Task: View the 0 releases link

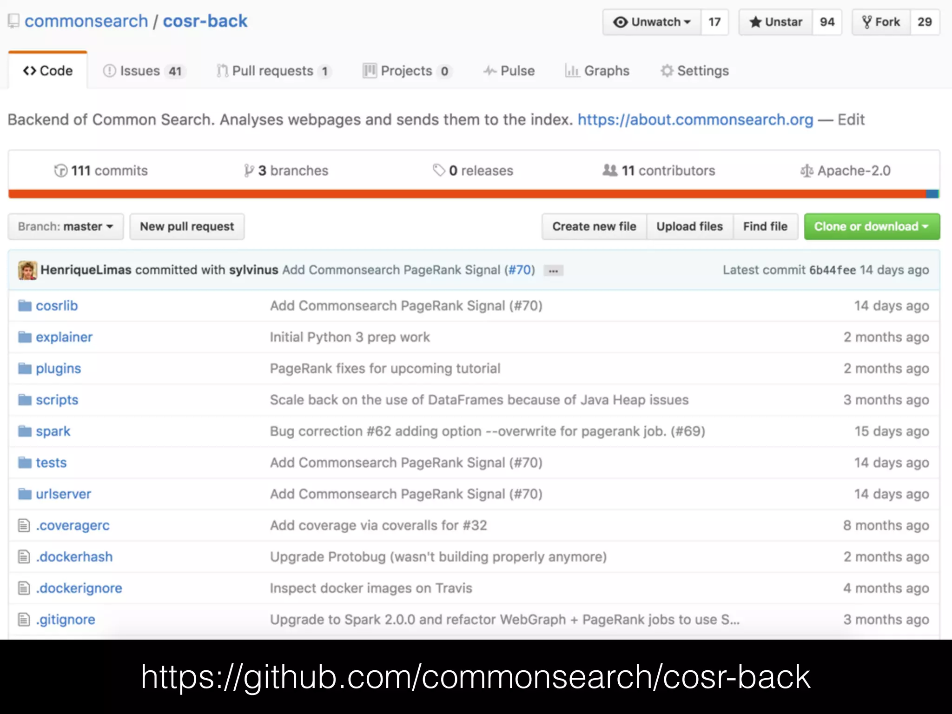Action: pos(473,171)
